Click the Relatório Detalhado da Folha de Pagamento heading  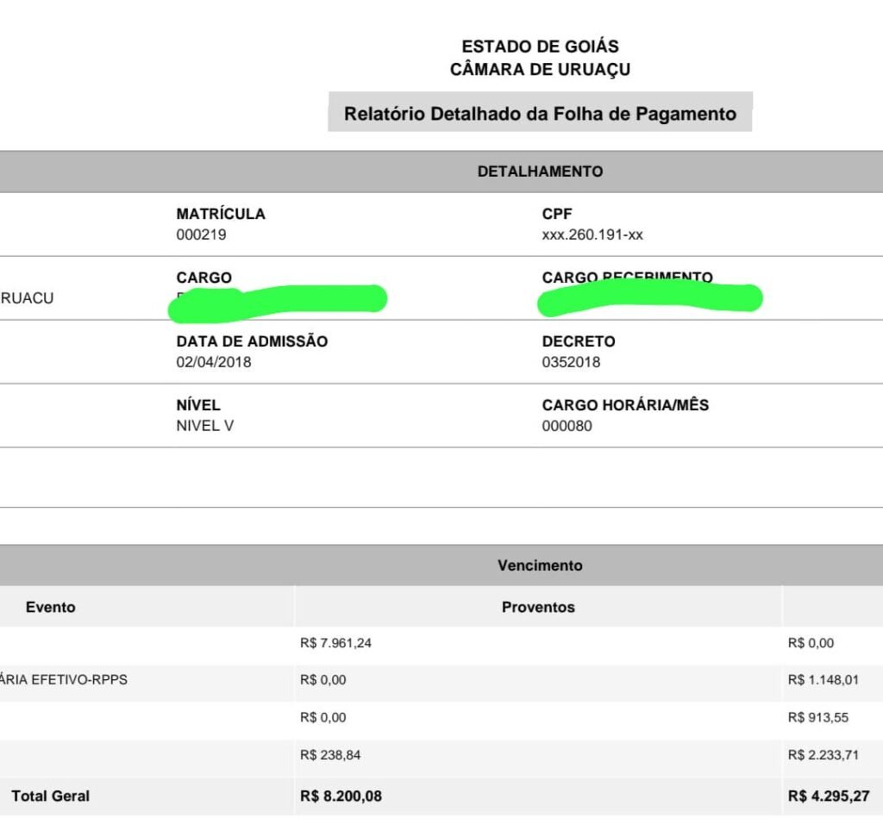point(540,114)
